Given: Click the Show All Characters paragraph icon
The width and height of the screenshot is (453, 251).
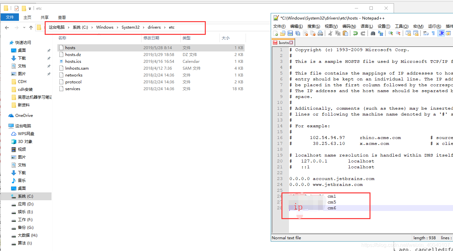Looking at the screenshot, I should [433, 33].
